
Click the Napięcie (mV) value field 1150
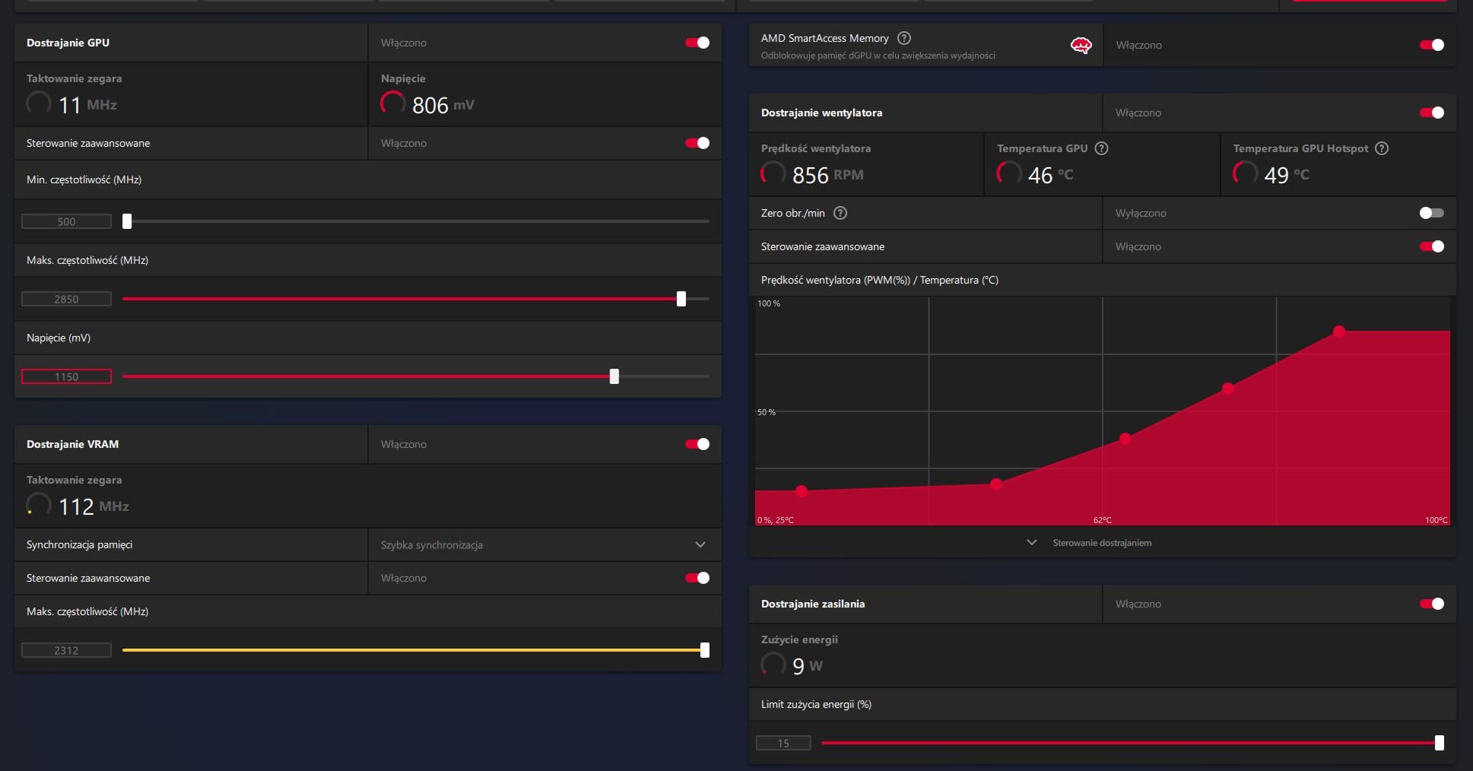point(66,376)
